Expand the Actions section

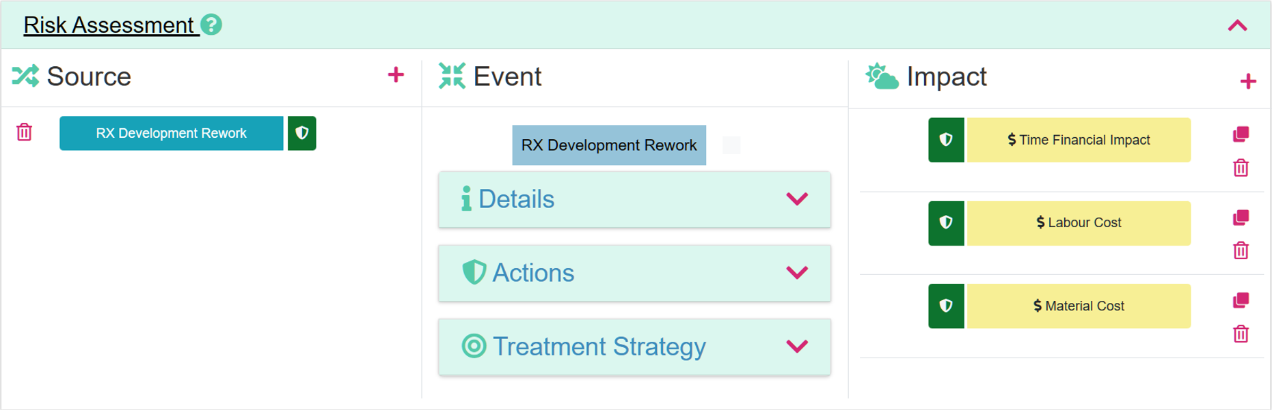(x=797, y=273)
